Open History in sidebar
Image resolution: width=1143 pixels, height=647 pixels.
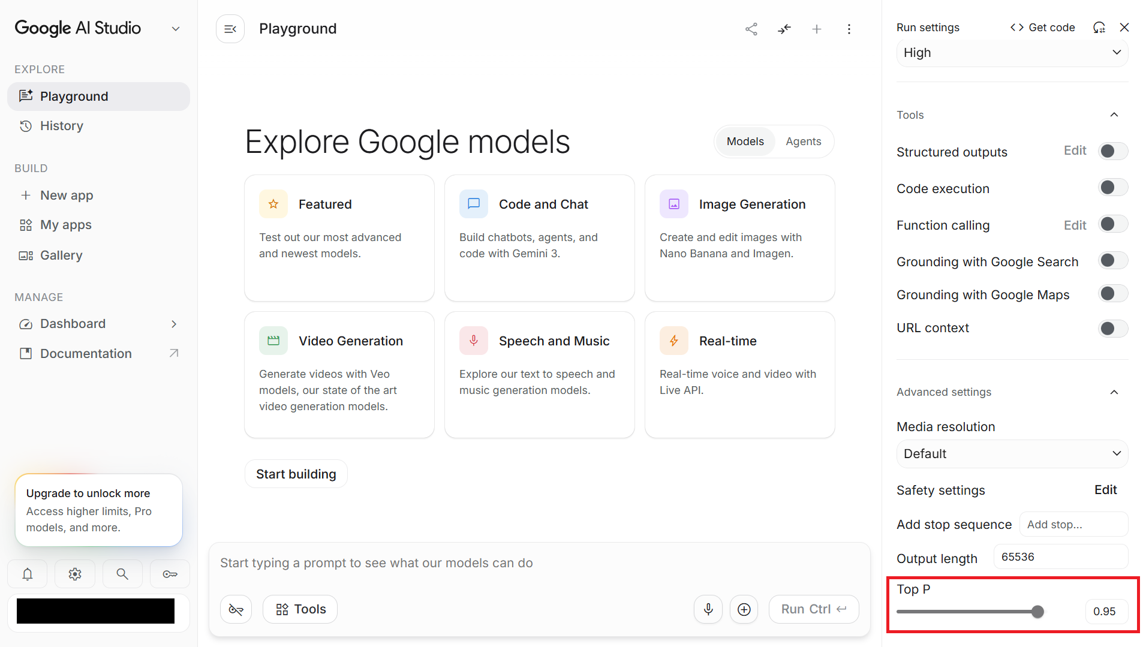[98, 126]
